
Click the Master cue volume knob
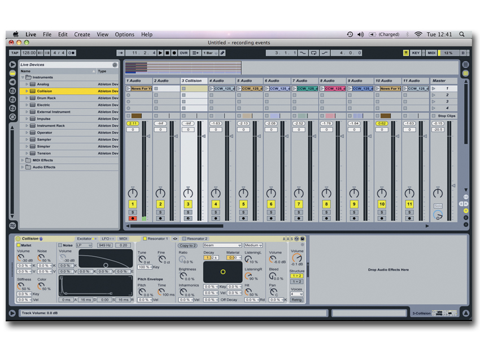tap(438, 215)
